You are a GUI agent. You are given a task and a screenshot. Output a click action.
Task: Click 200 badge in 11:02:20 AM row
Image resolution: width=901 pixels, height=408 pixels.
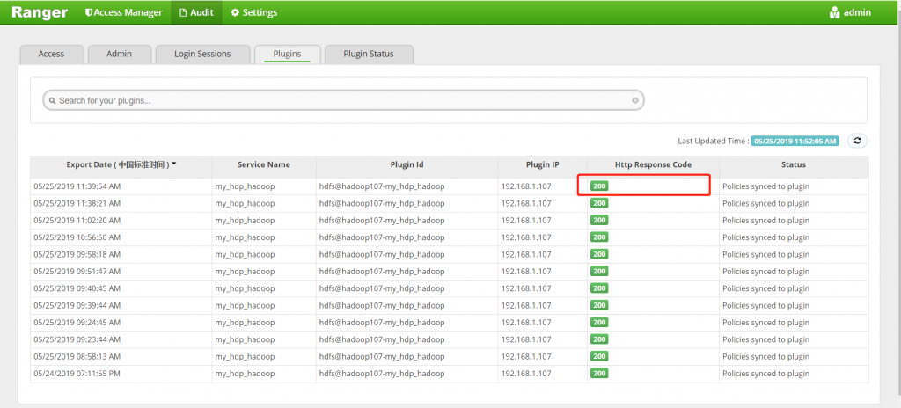599,220
